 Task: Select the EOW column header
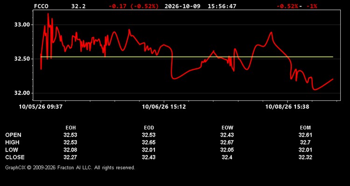227,128
